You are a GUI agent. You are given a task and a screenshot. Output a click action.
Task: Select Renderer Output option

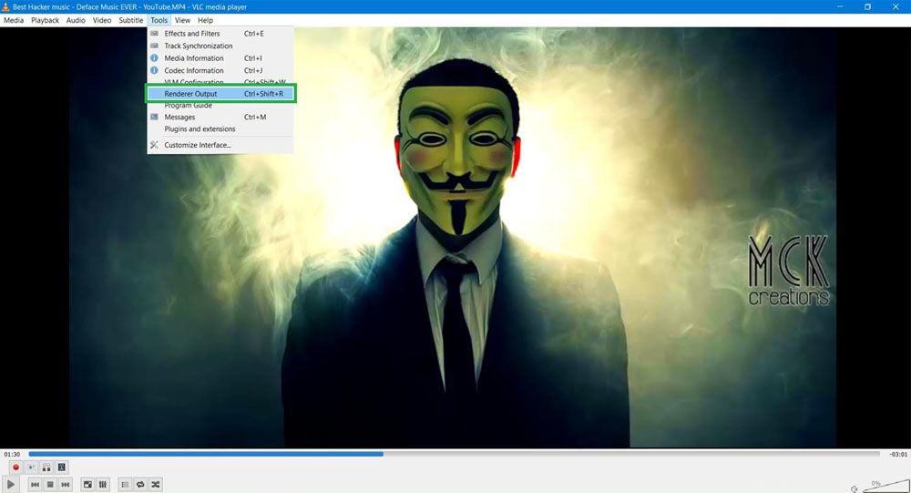[220, 94]
